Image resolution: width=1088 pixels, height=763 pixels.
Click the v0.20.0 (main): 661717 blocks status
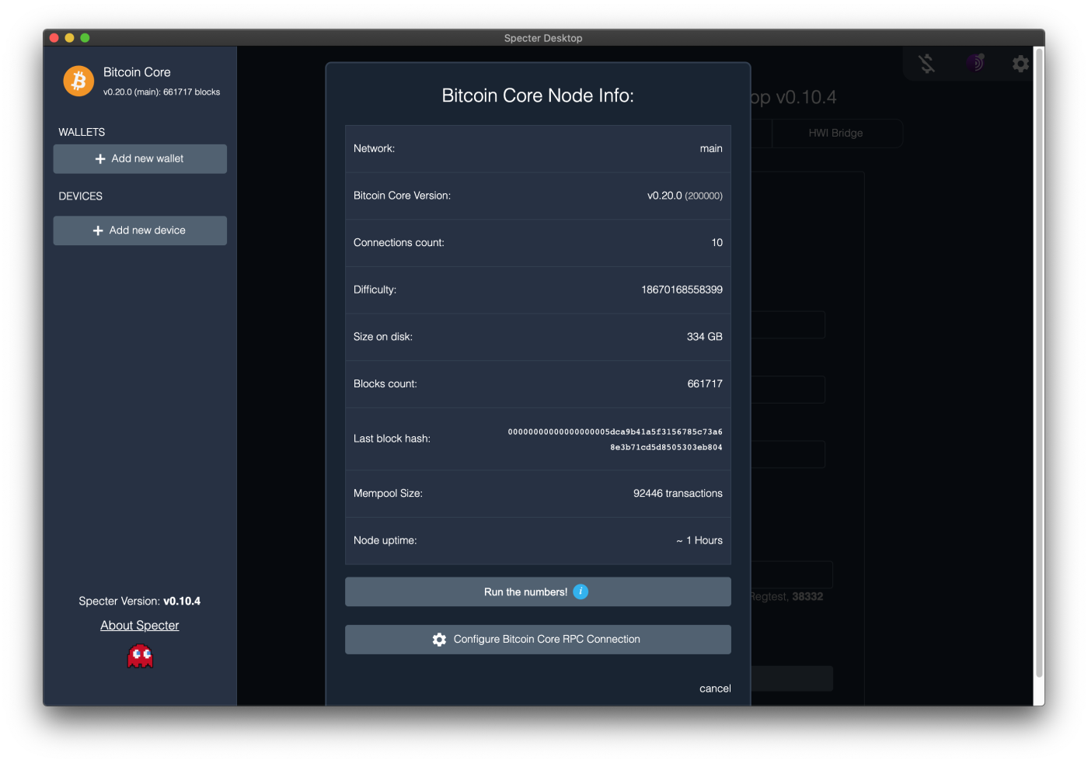(x=162, y=92)
